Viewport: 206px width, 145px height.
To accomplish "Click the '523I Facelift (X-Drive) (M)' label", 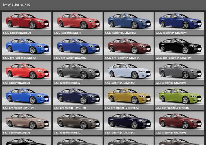I will pyautogui.click(x=171, y=133).
